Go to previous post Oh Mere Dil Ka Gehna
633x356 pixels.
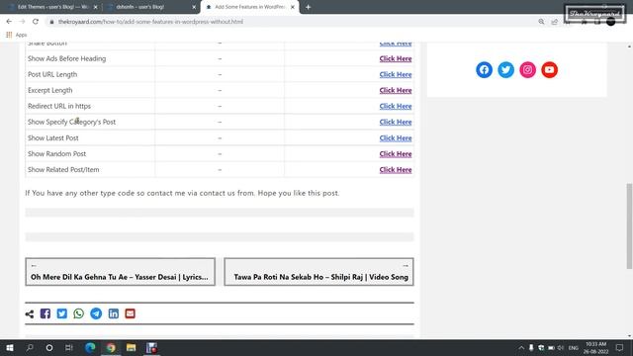pos(120,272)
